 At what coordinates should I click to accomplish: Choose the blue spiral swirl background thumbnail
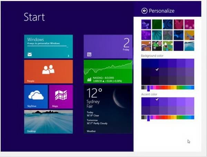tap(168, 24)
